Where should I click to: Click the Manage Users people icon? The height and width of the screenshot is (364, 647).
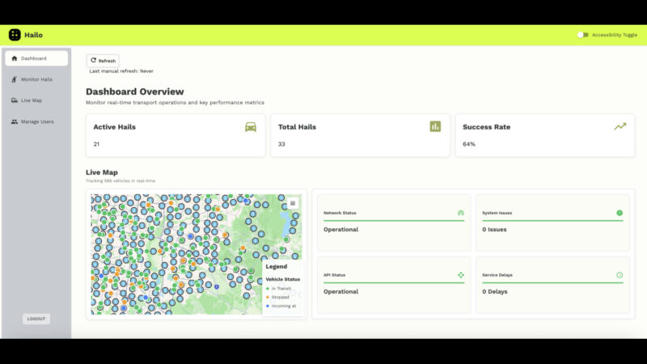coord(15,122)
